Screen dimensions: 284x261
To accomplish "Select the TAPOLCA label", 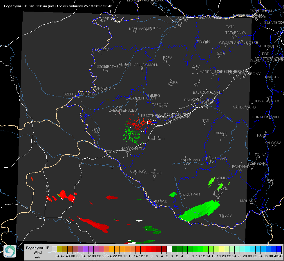I will pyautogui.click(x=160, y=104).
